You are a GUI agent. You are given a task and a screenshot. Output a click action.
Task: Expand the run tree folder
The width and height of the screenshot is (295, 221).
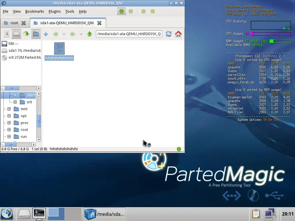[x=9, y=137]
